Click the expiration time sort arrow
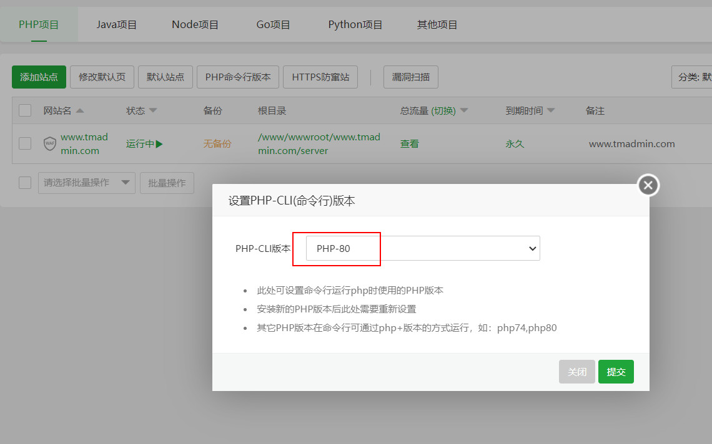 point(551,111)
